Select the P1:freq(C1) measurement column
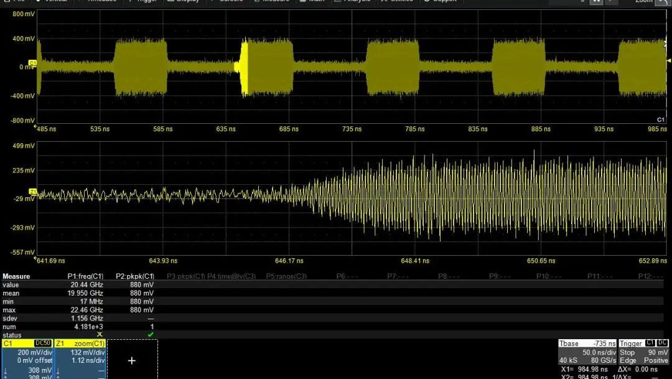 85,276
